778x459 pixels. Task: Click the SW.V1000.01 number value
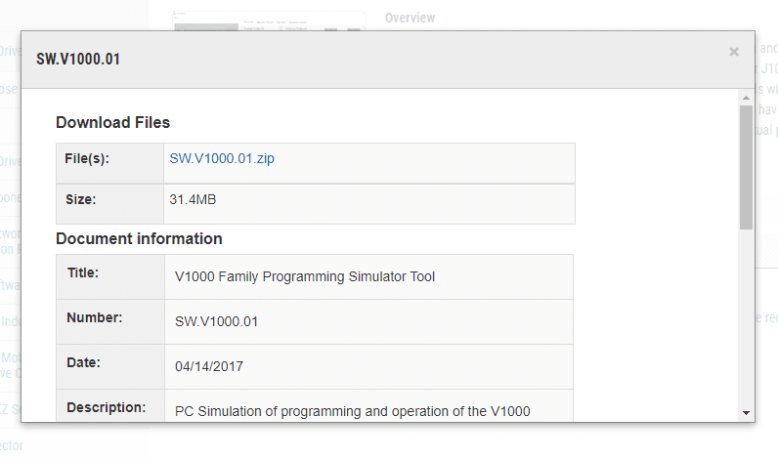click(x=216, y=321)
